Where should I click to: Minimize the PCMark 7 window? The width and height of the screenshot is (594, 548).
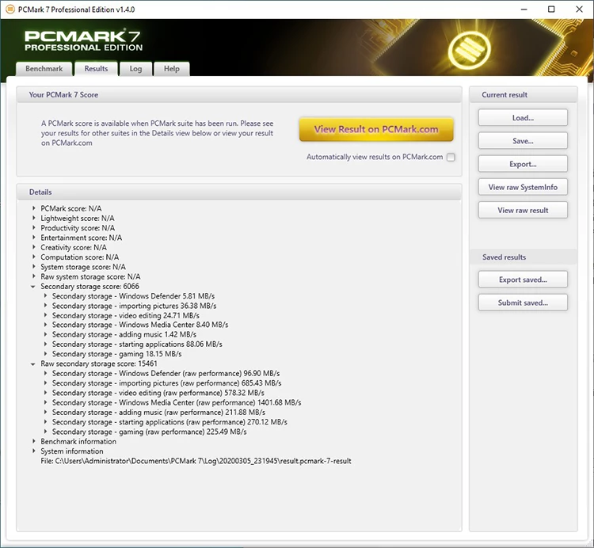pyautogui.click(x=524, y=10)
